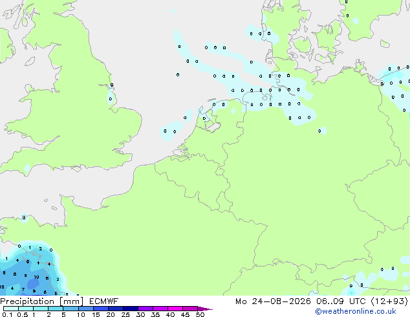
Task: Click the 'Mo 24-08-2026' date text
Action: click(x=273, y=301)
